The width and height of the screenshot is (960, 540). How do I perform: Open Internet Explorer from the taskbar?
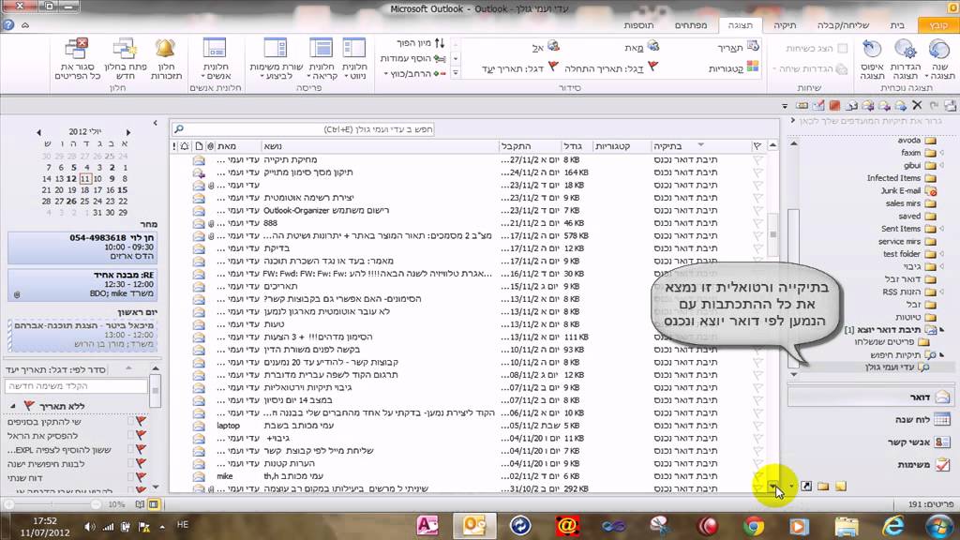tap(893, 526)
